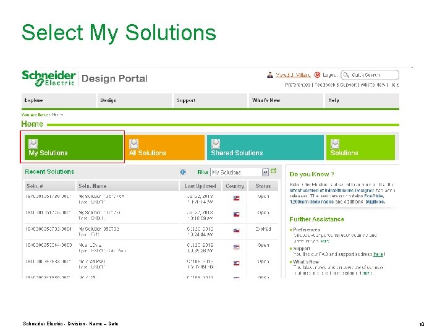Click the blue refresh icon beside Filter
The width and height of the screenshot is (445, 334).
pos(183,172)
